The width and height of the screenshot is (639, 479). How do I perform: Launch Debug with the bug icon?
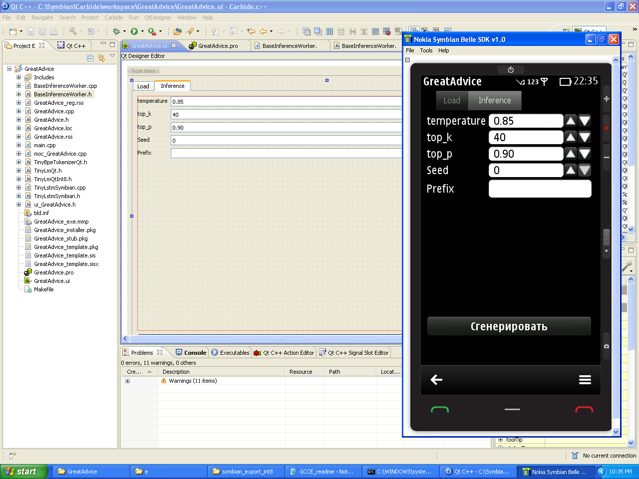pyautogui.click(x=116, y=31)
